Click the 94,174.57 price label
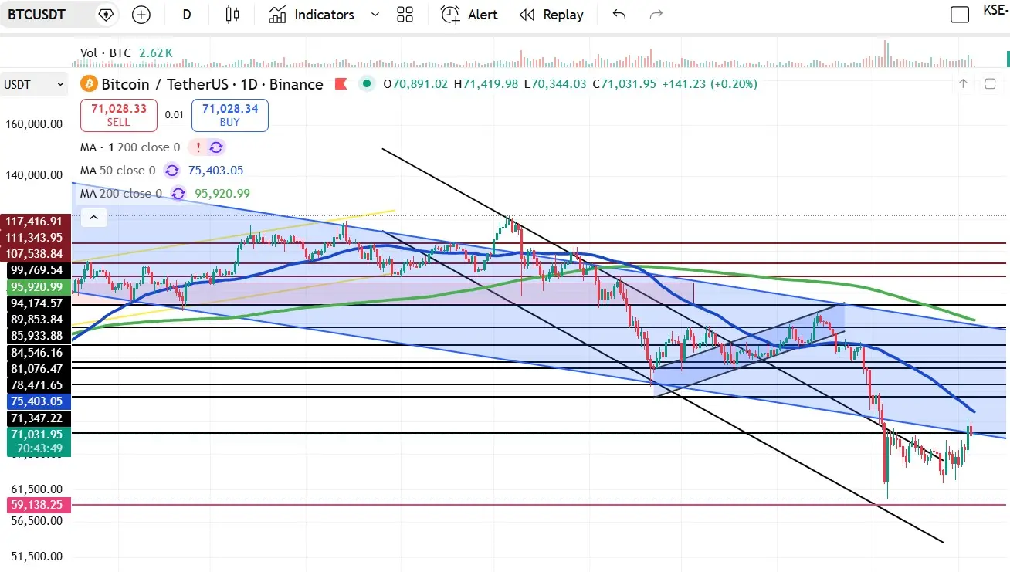 pos(34,303)
